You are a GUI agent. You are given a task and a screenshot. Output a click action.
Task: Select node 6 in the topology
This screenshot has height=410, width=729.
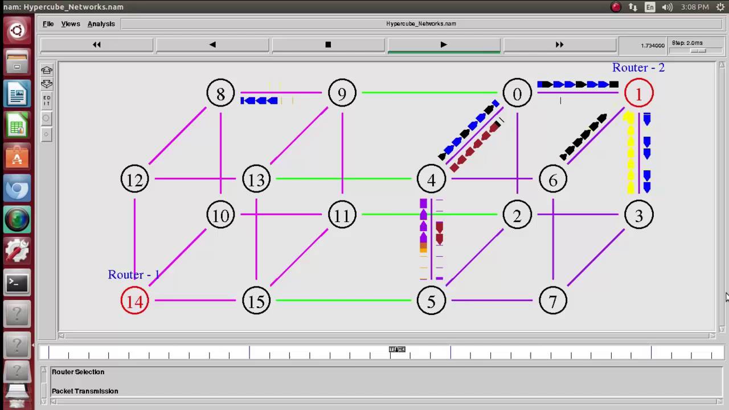click(x=553, y=179)
